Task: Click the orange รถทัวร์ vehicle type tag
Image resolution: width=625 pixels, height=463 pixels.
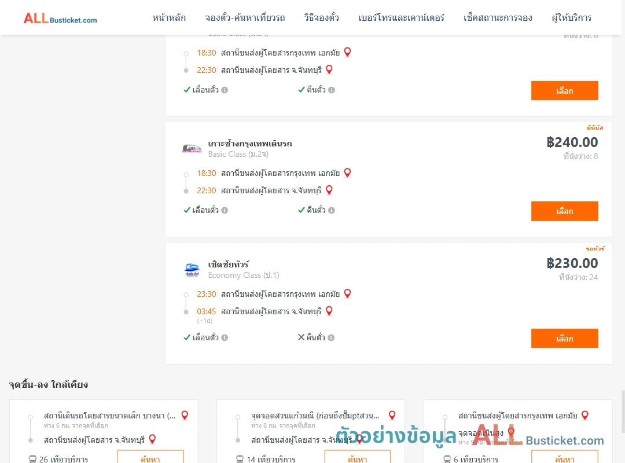Action: pos(595,248)
